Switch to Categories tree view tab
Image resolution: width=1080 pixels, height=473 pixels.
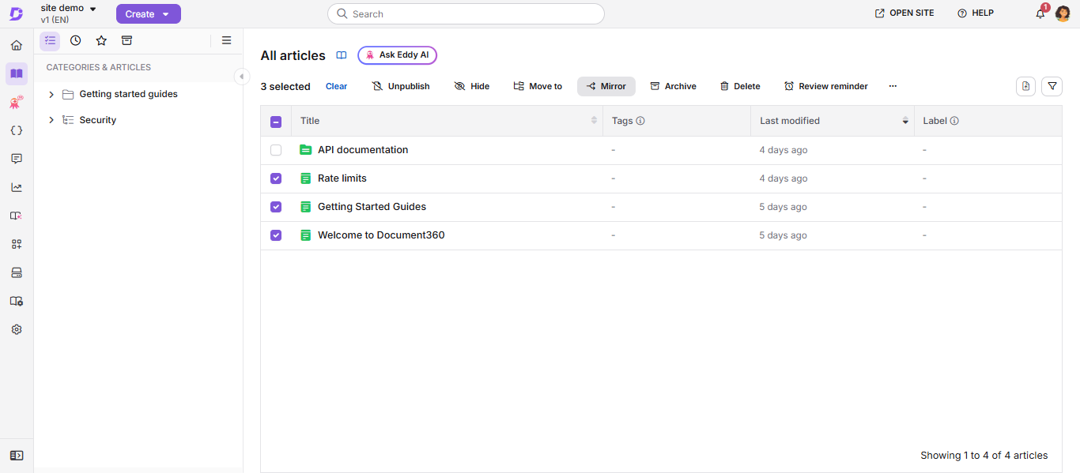pos(50,40)
